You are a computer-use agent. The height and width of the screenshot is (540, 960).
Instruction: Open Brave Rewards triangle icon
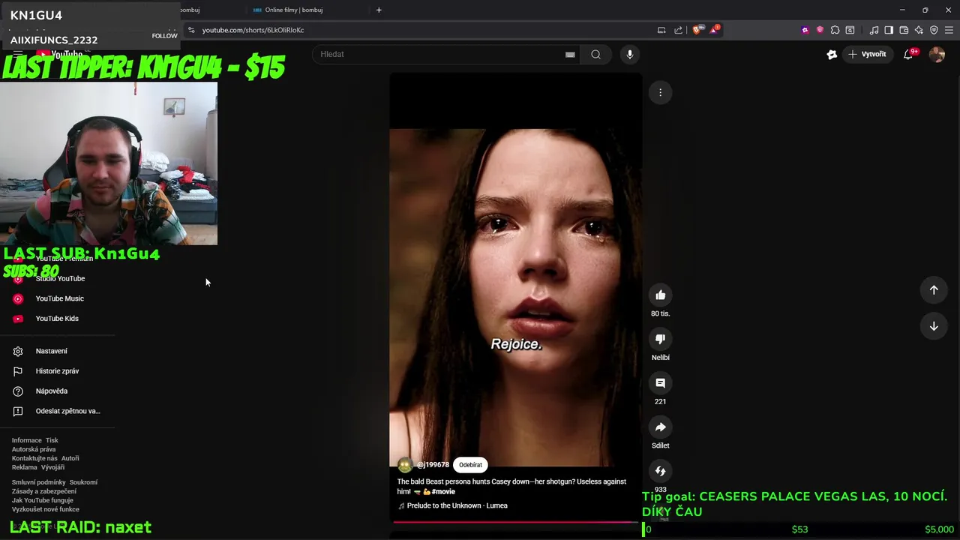pos(714,30)
